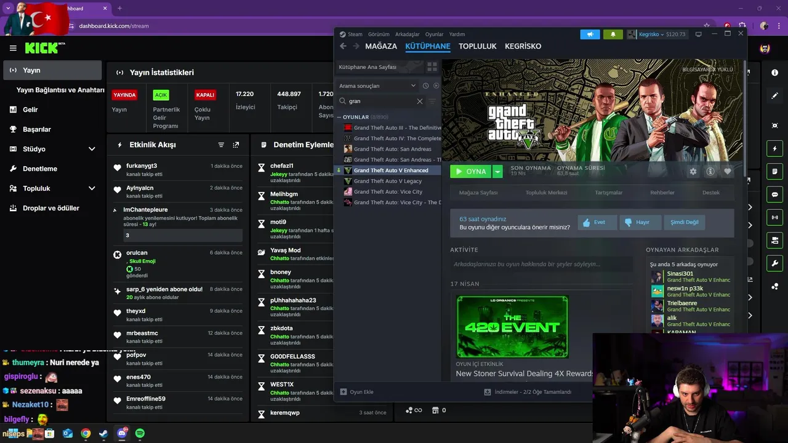
Task: Switch library to grid view icon
Action: coord(432,66)
